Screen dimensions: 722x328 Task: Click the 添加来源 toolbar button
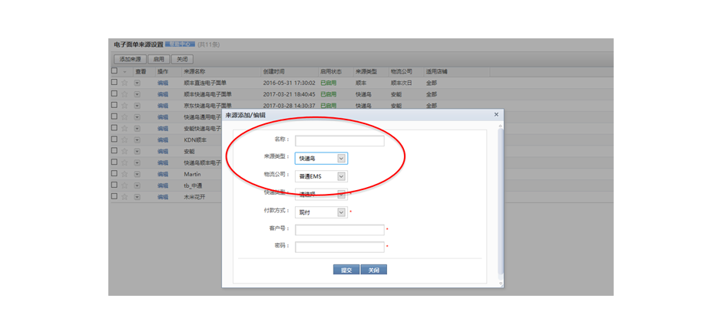point(131,59)
